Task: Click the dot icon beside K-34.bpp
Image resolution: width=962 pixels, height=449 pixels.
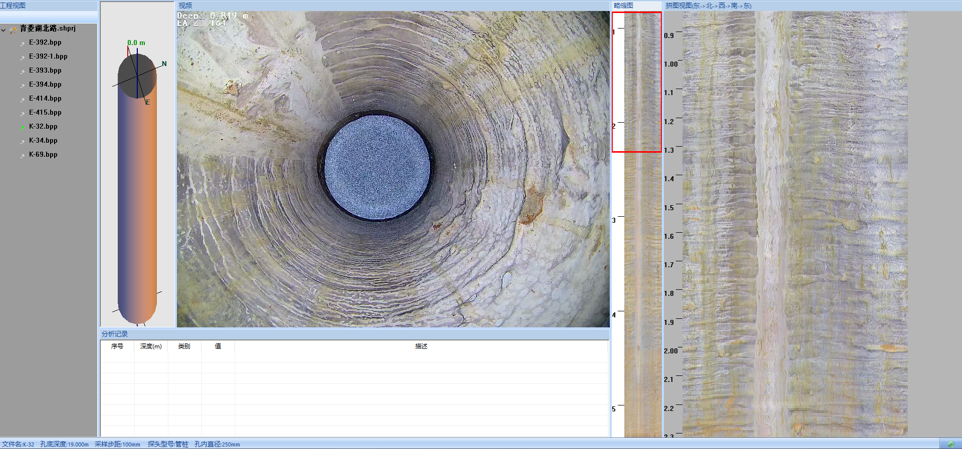Action: coord(23,142)
